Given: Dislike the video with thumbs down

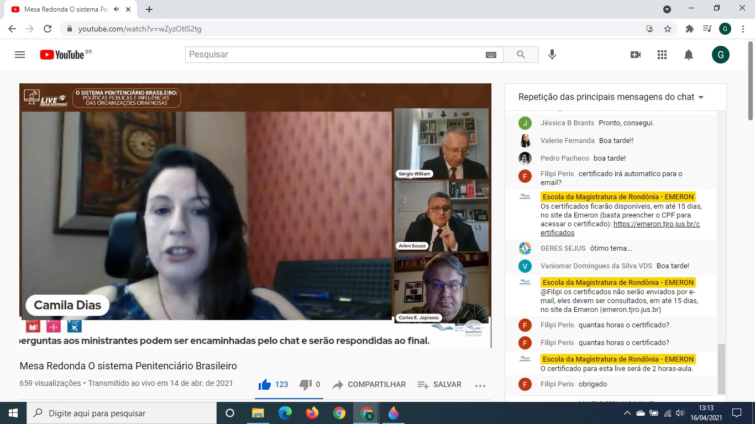Looking at the screenshot, I should tap(305, 384).
